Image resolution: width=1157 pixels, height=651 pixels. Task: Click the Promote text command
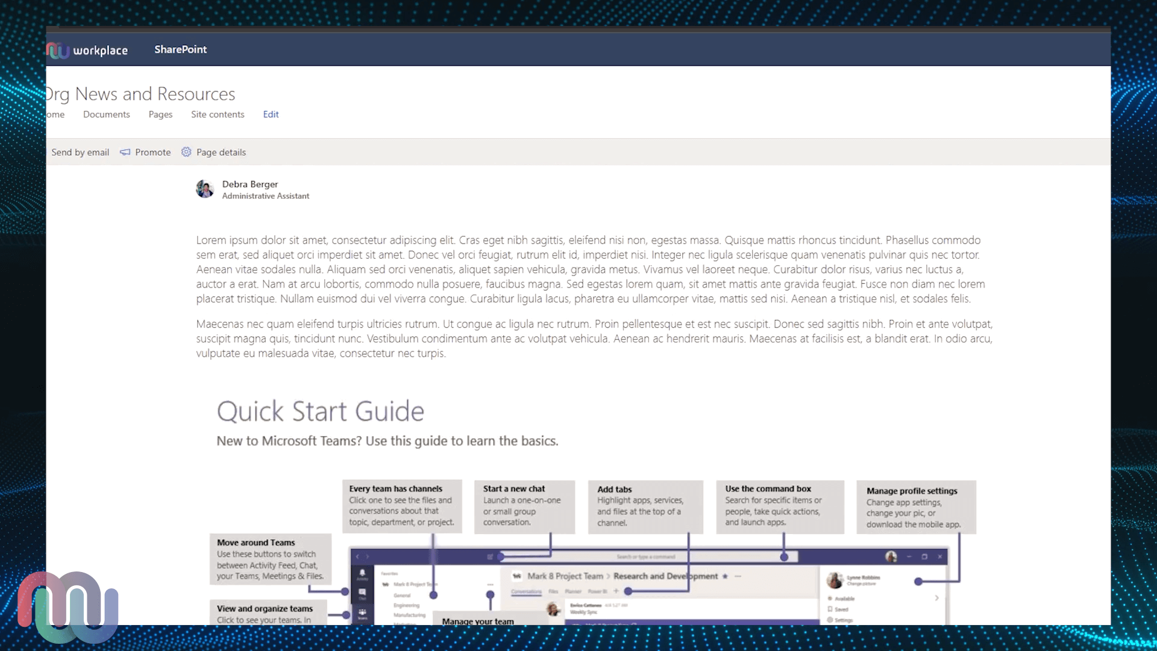coord(153,153)
